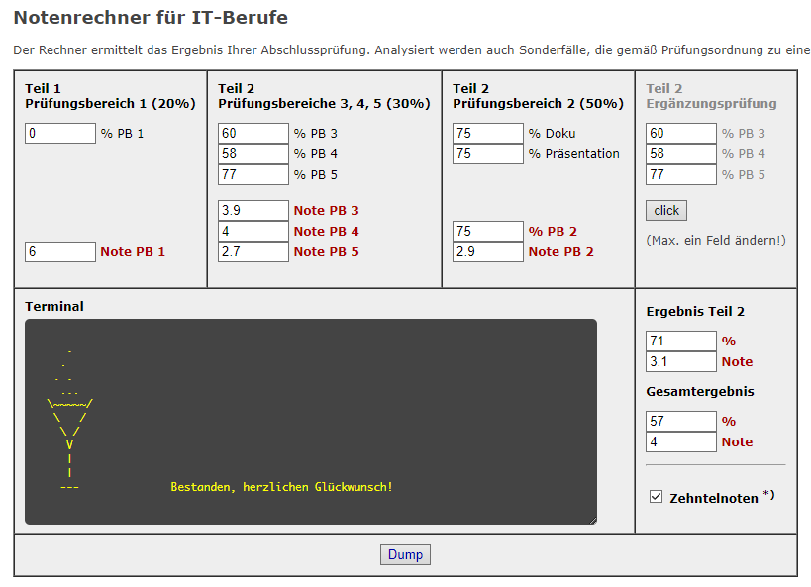This screenshot has width=811, height=587.
Task: Focus the Ergänzungsprüfung % PB 3 field
Action: [x=680, y=133]
